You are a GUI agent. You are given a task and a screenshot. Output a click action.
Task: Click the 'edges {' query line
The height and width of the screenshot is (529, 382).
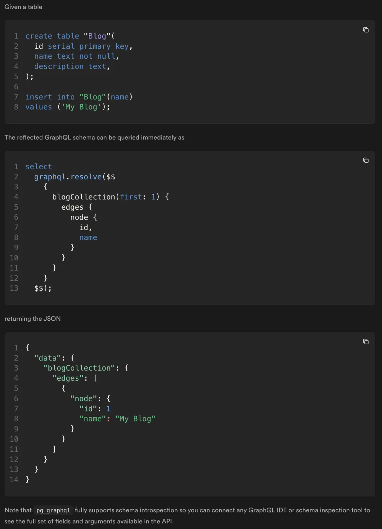[x=77, y=207]
